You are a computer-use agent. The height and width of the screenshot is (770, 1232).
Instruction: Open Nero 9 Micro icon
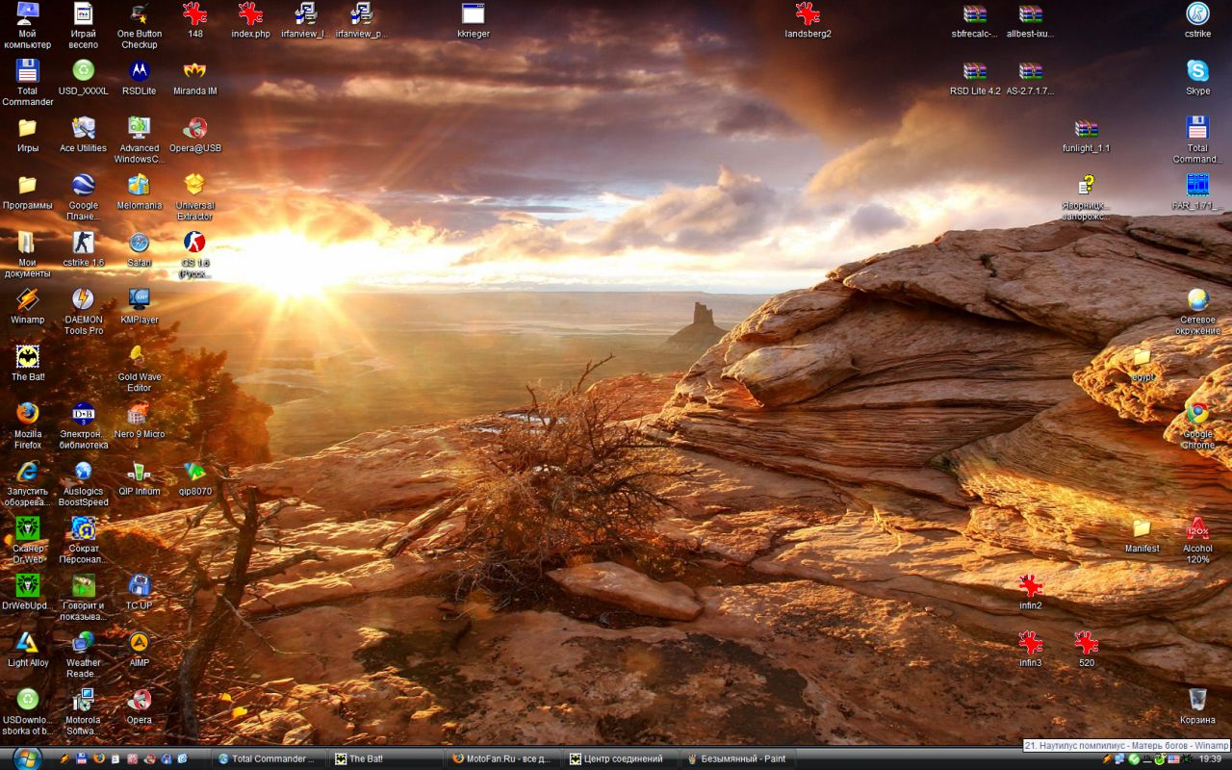(140, 421)
